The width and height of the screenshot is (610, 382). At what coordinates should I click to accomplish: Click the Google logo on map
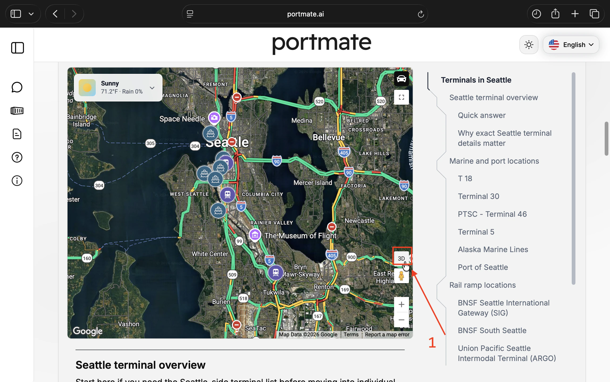88,331
